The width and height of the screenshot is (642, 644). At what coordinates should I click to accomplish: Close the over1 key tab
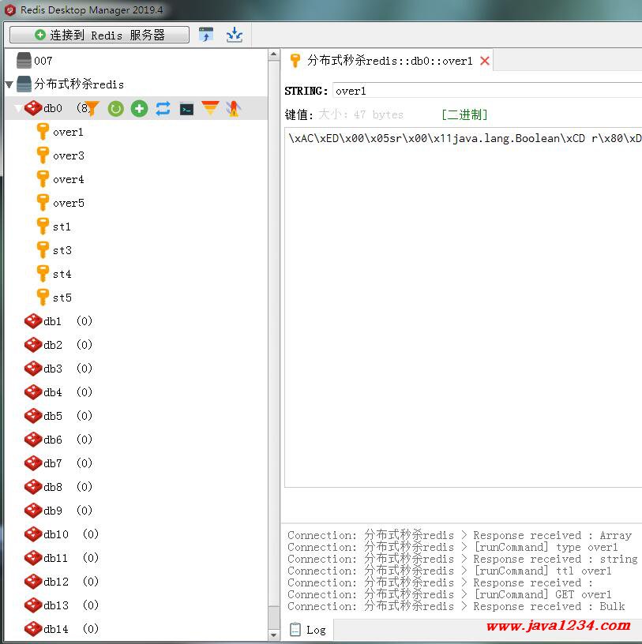(x=485, y=62)
